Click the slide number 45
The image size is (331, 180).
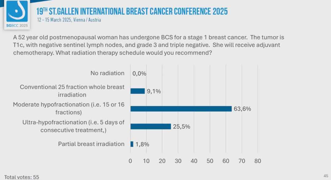[x=326, y=175]
